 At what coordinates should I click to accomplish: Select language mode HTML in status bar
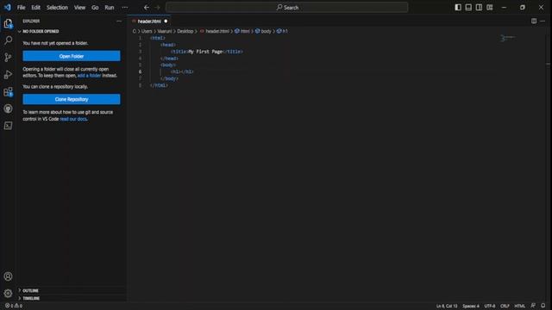(519, 306)
